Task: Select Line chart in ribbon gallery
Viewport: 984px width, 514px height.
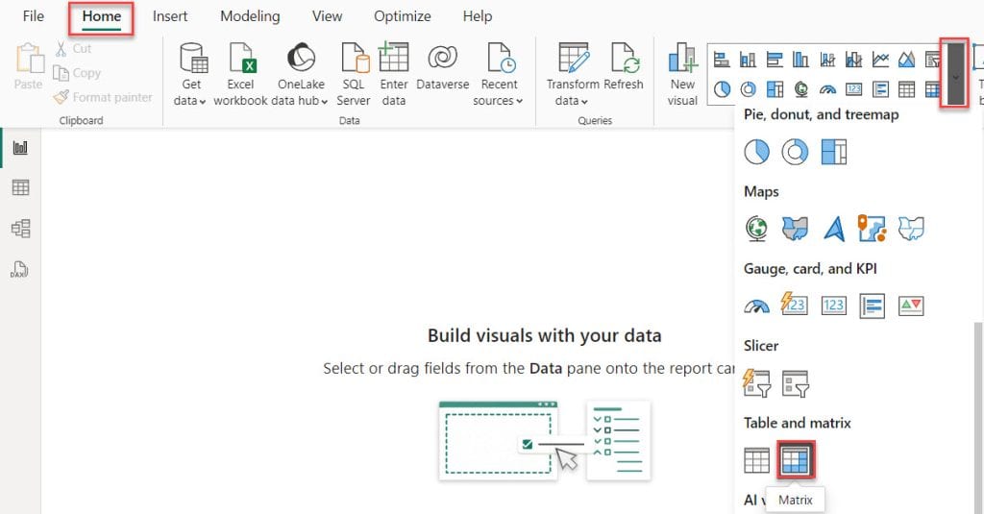Action: [880, 60]
